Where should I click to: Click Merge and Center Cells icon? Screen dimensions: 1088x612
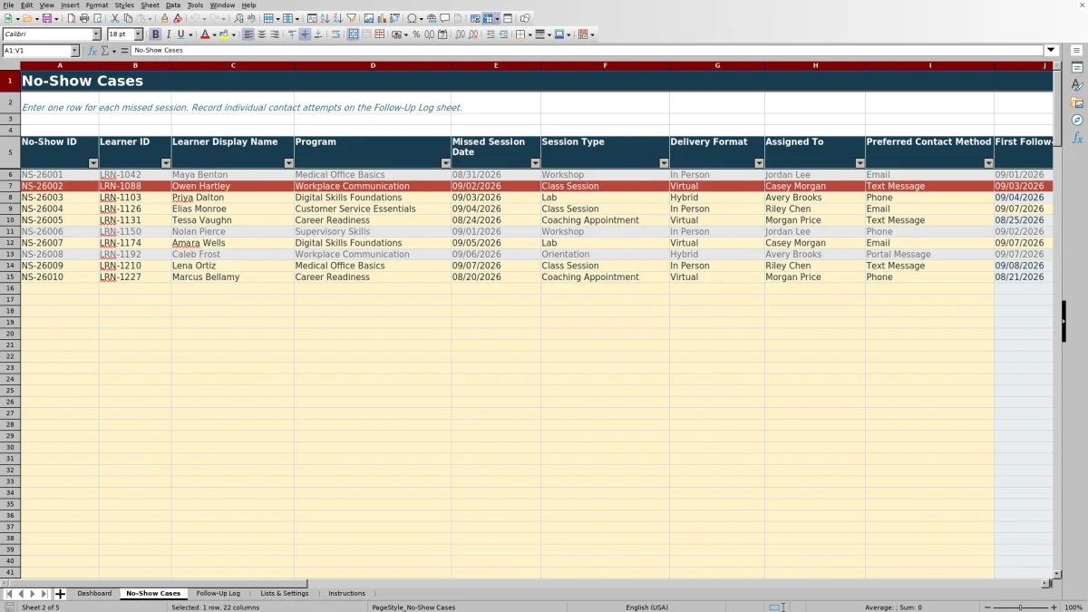click(354, 34)
